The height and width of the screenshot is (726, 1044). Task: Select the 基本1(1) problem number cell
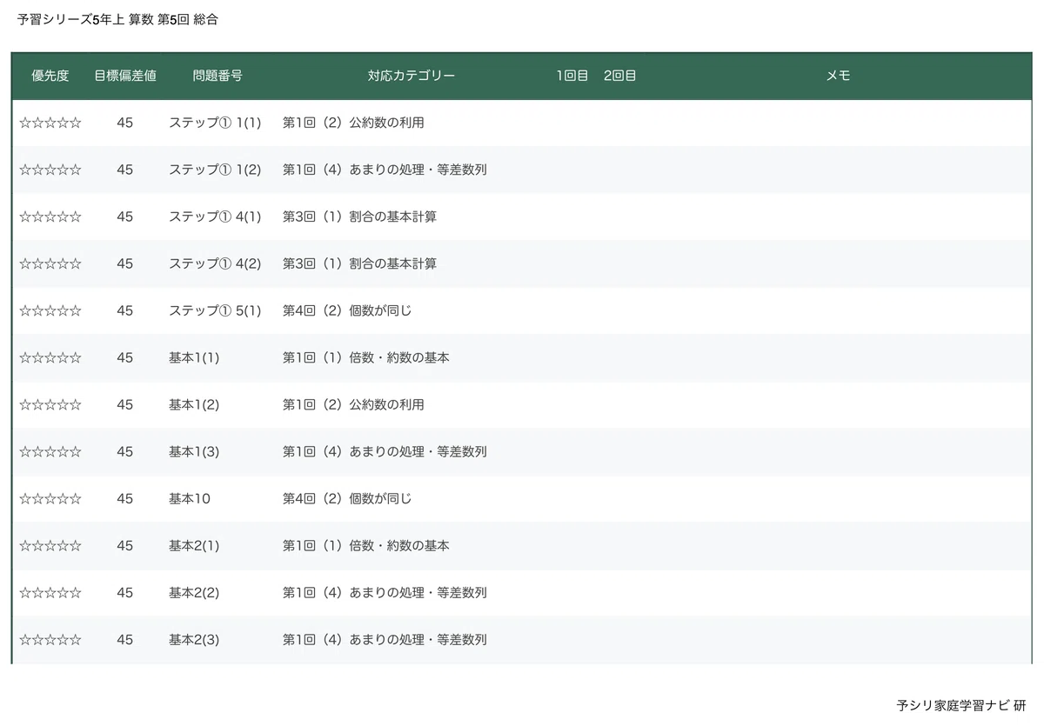coord(194,358)
